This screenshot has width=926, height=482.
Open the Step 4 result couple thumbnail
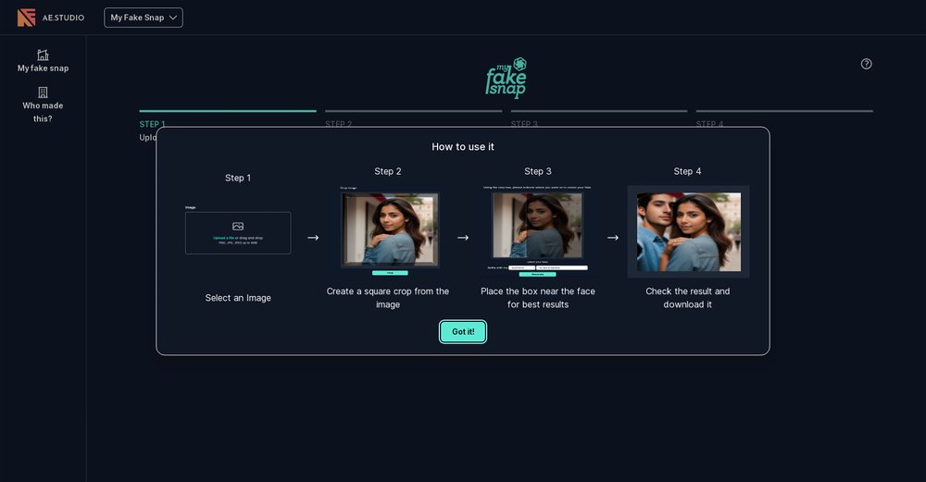(688, 231)
